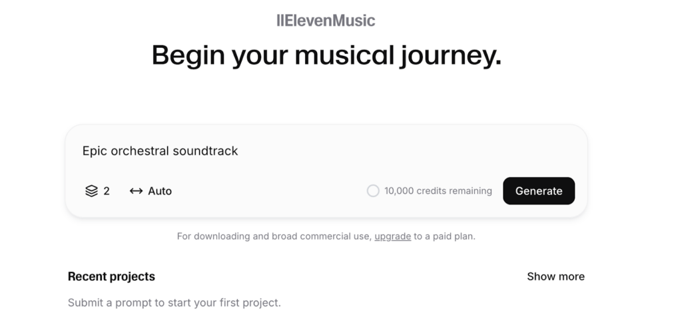Click the stacked layers variations icon
Image resolution: width=682 pixels, height=321 pixels.
[x=91, y=191]
